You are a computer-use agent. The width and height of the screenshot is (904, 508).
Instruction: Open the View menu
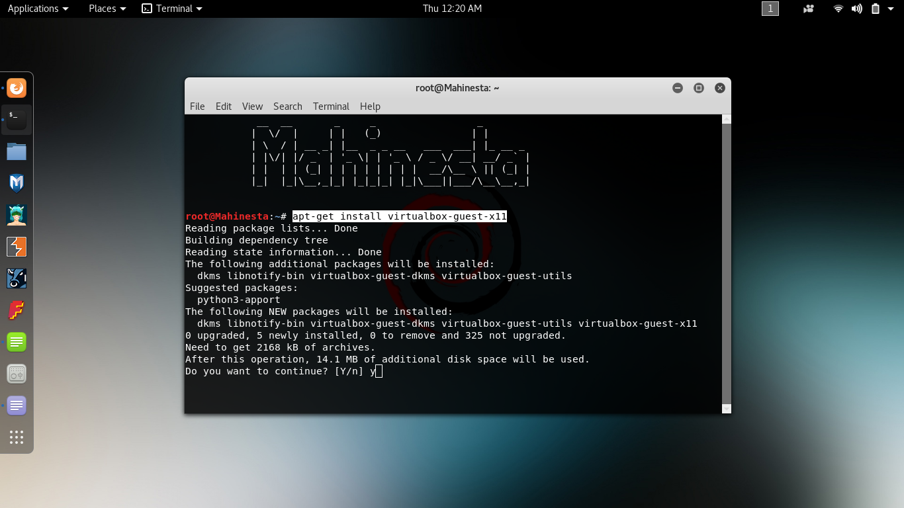(x=252, y=106)
